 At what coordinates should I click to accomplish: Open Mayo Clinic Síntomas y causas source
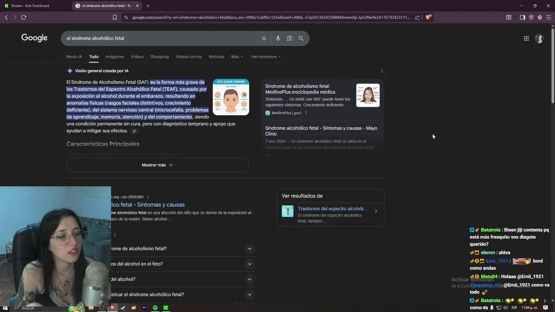pos(321,131)
